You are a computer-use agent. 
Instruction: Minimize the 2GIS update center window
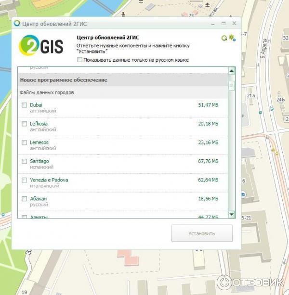[x=213, y=23]
